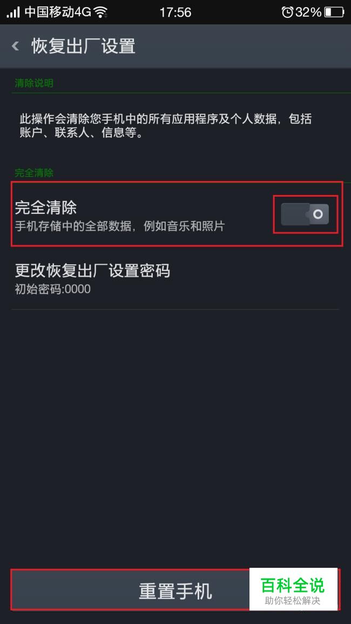Tap the 17:56 clock display
Screen dimensions: 351x624
coord(175,12)
